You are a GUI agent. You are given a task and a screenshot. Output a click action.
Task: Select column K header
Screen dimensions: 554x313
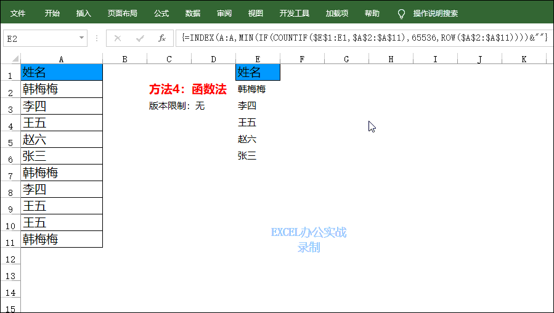524,59
